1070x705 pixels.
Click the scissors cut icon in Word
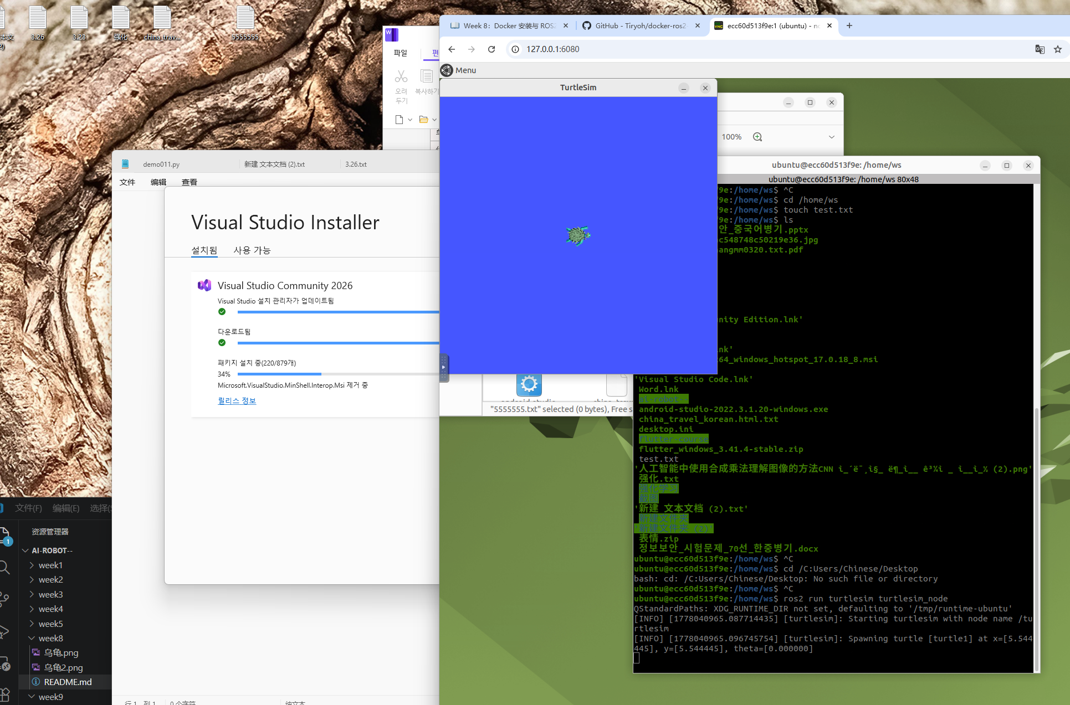(401, 76)
